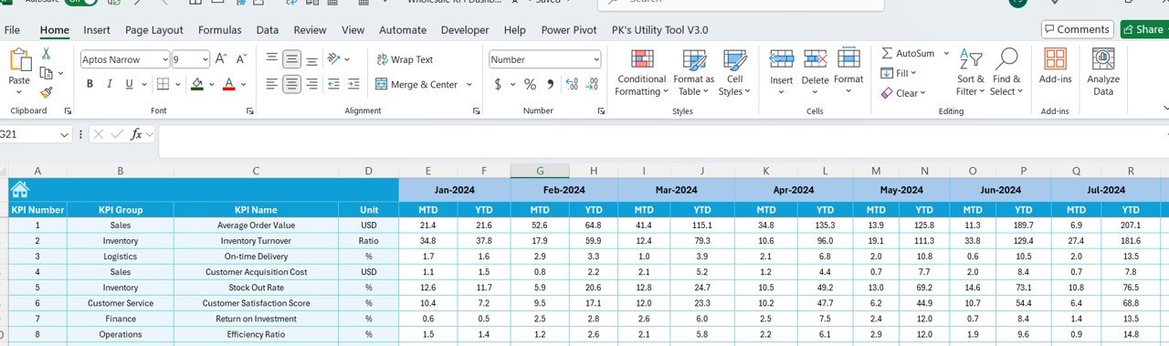Click the Home icon in the sheet header
Screen dimensions: 1169x346
(x=19, y=190)
